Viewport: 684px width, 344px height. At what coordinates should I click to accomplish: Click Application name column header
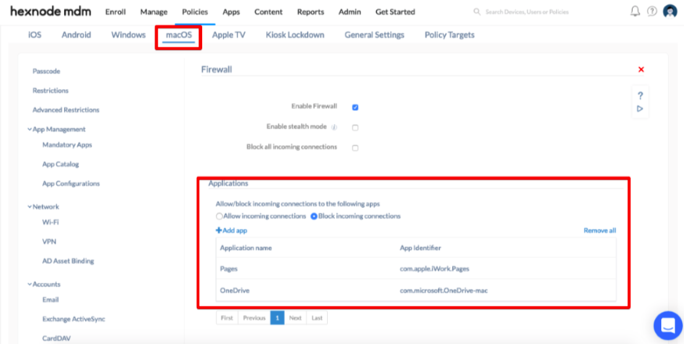click(246, 248)
